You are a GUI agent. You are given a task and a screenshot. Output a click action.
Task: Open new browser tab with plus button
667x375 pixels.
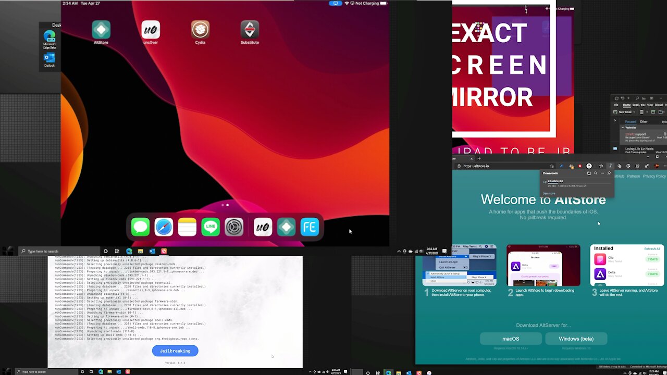pyautogui.click(x=479, y=158)
